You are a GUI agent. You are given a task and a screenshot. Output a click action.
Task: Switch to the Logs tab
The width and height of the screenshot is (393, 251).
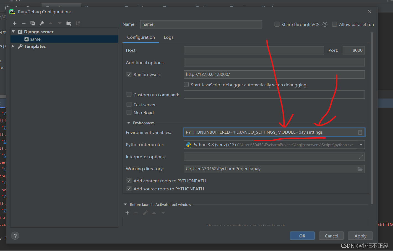[x=168, y=37]
